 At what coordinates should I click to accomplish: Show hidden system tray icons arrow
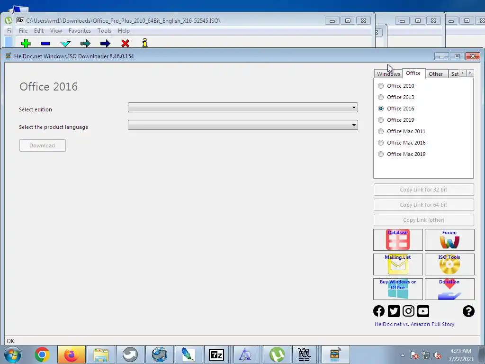tap(403, 355)
